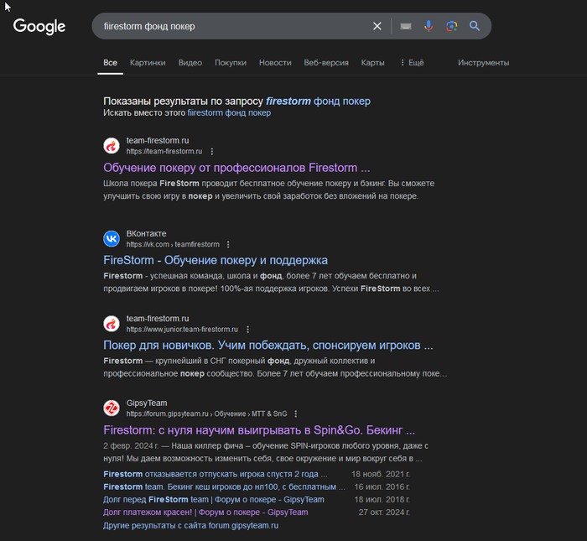Open Google Lens image search icon
This screenshot has width=587, height=541.
click(x=451, y=26)
